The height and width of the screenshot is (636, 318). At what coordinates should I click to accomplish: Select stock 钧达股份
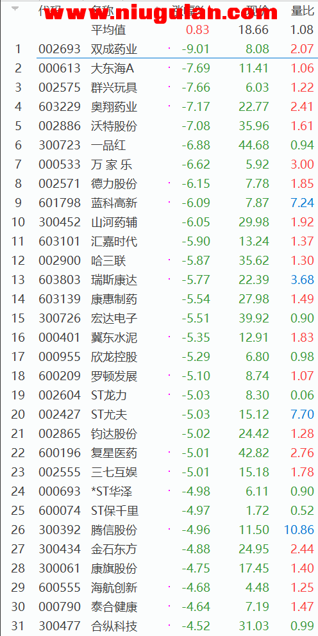tap(114, 433)
